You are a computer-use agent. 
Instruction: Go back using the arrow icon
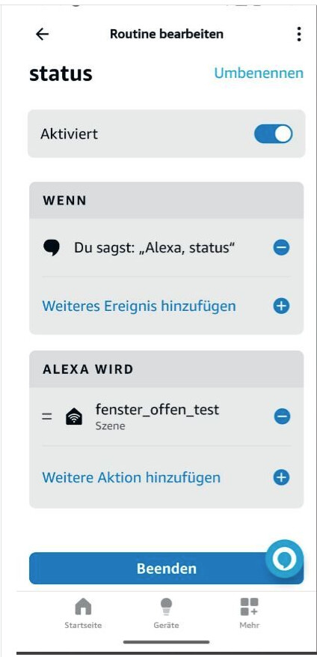pyautogui.click(x=42, y=34)
